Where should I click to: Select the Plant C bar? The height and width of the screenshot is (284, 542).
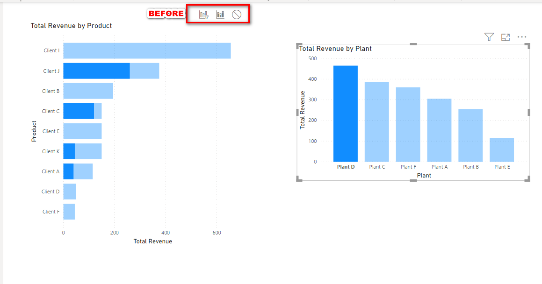coord(377,122)
